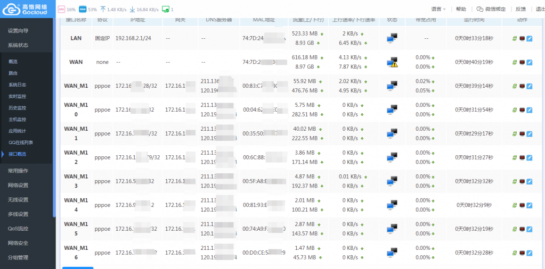Click the 523.33 MB traffic value
The height and width of the screenshot is (269, 545).
coord(305,33)
